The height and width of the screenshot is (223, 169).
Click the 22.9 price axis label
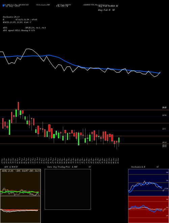pos(164,129)
